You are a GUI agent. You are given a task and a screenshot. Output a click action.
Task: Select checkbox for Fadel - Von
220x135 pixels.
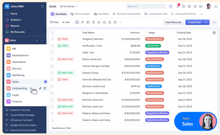click(x=52, y=52)
